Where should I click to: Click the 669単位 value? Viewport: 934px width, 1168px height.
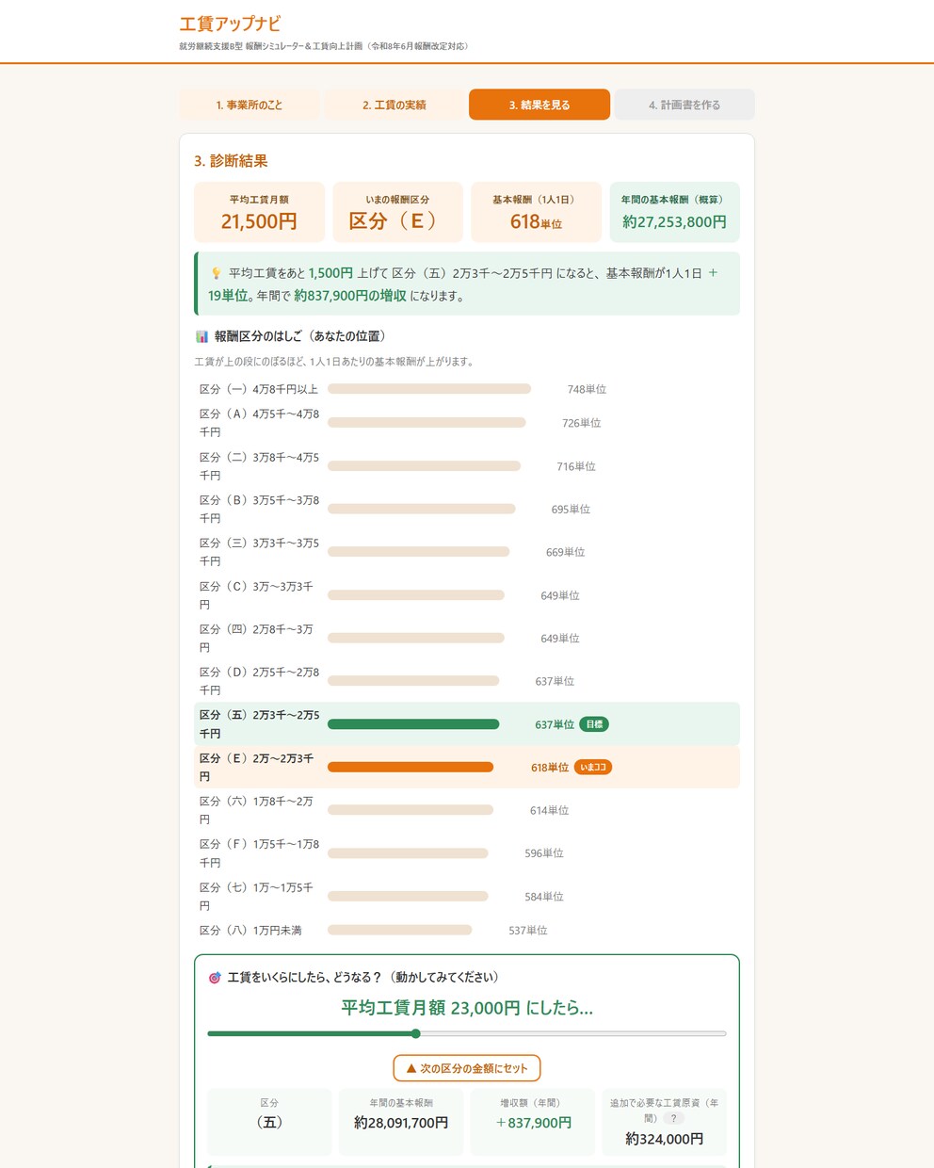tap(565, 552)
